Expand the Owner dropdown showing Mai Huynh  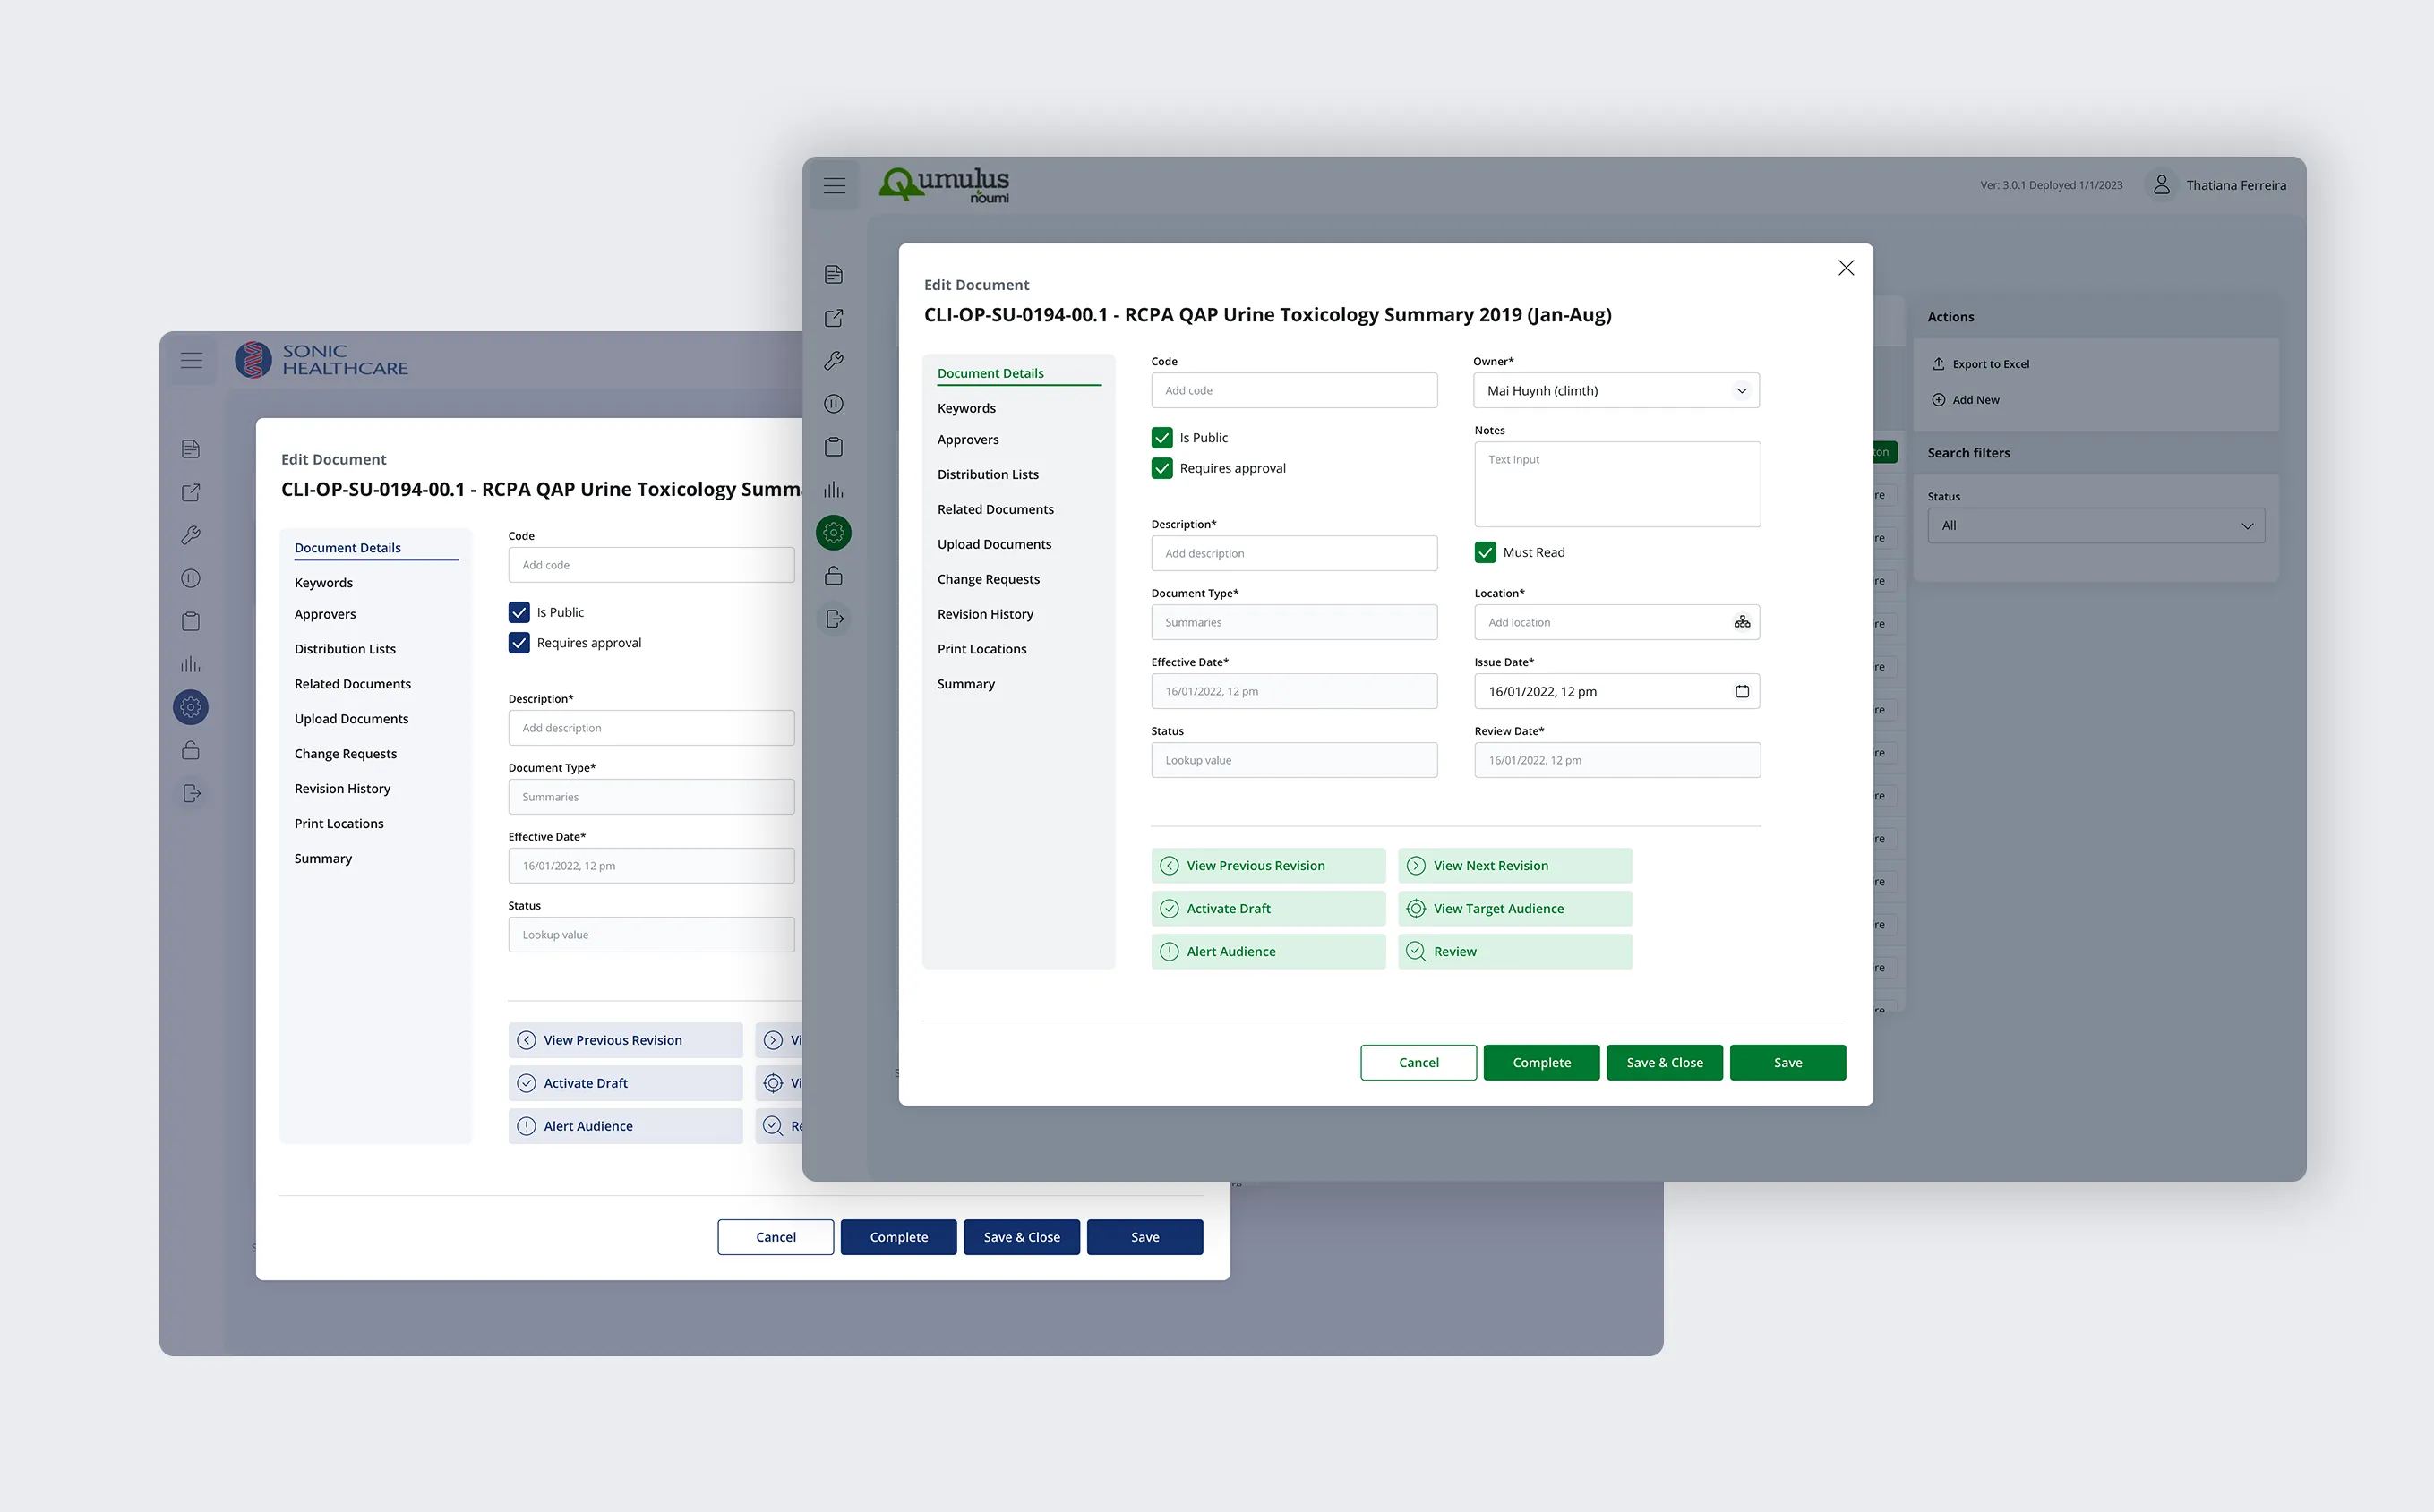1616,391
